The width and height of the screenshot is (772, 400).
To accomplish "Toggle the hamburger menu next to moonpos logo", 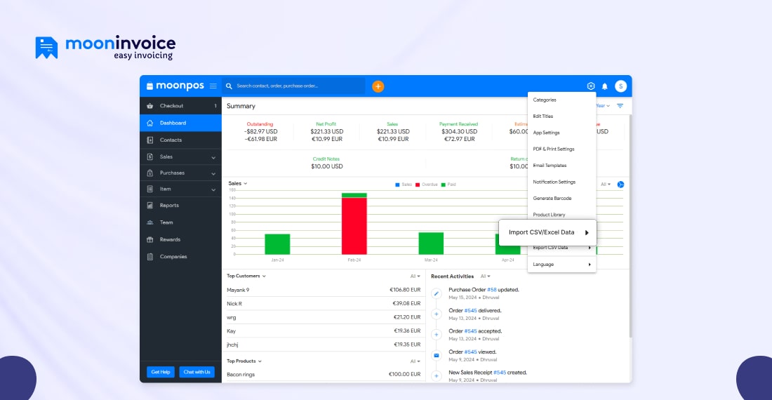I will (x=213, y=86).
